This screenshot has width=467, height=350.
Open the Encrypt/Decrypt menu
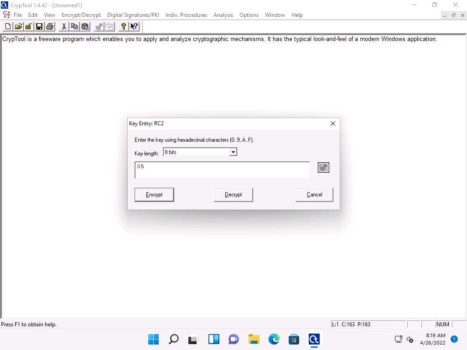pos(81,15)
